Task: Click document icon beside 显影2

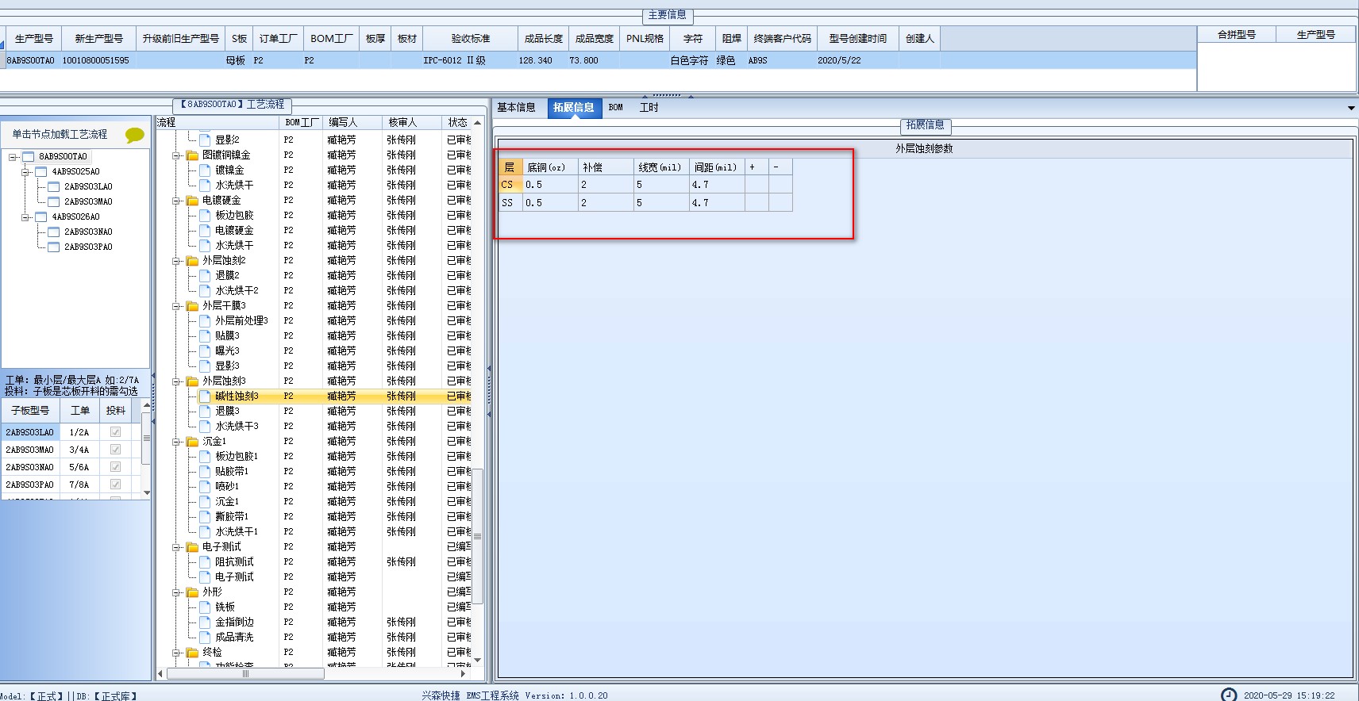Action: tap(205, 140)
